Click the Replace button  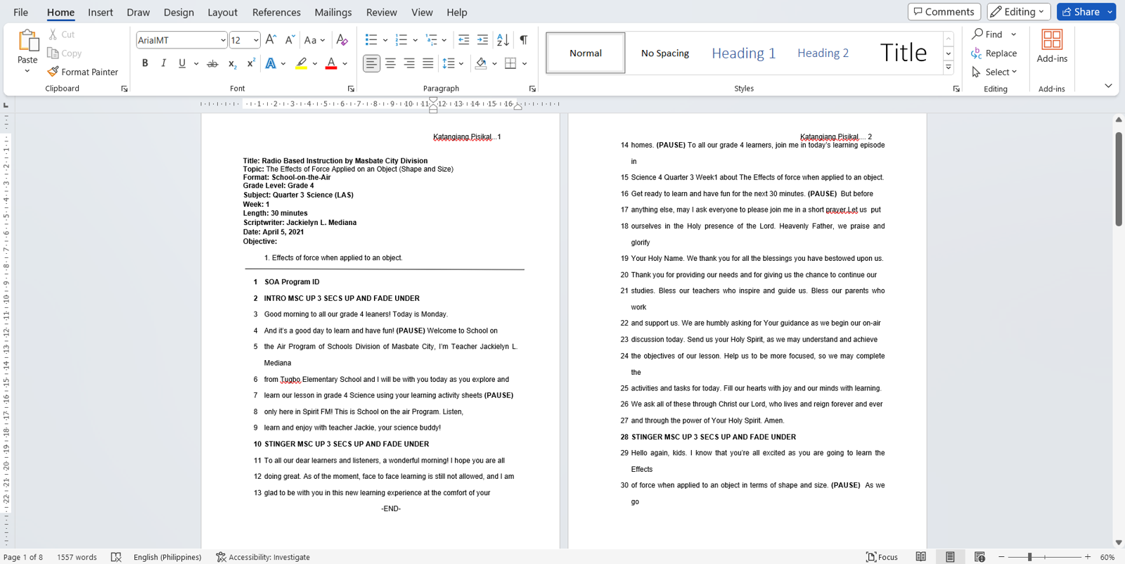point(994,53)
